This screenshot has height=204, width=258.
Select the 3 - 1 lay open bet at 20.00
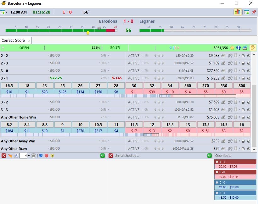[235, 164]
